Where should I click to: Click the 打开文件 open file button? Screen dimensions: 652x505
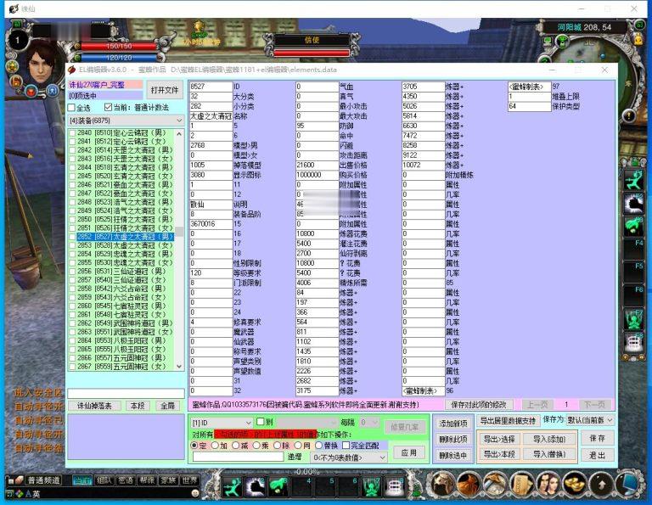(165, 90)
